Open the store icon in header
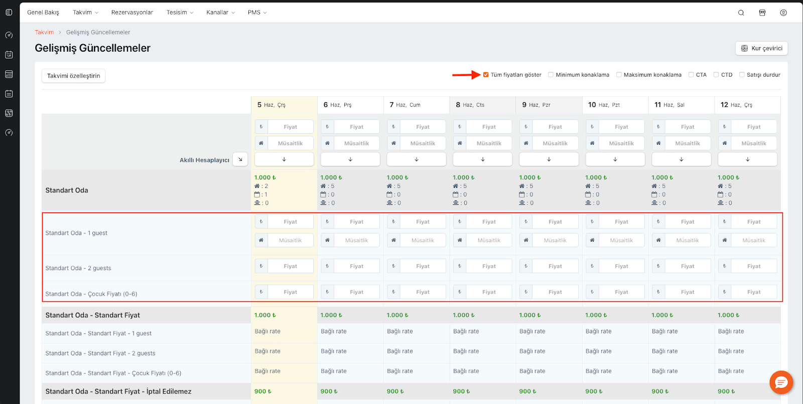803x404 pixels. pos(762,13)
